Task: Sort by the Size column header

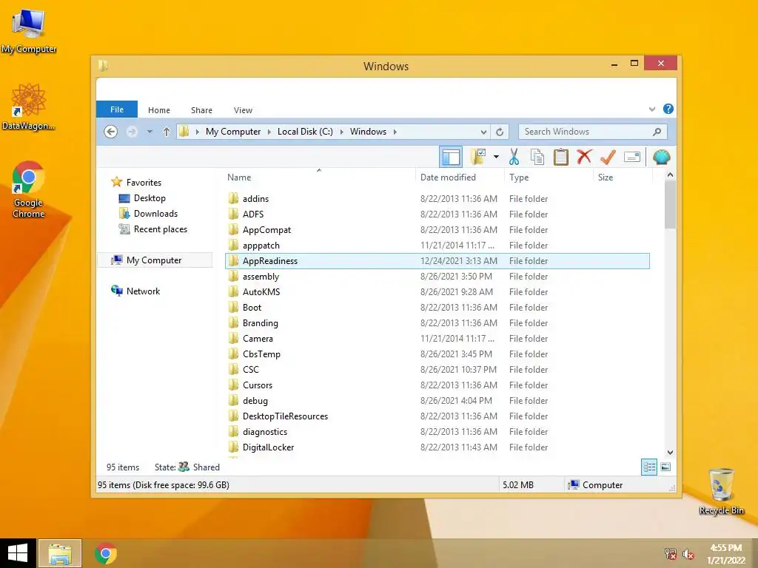Action: pos(606,177)
